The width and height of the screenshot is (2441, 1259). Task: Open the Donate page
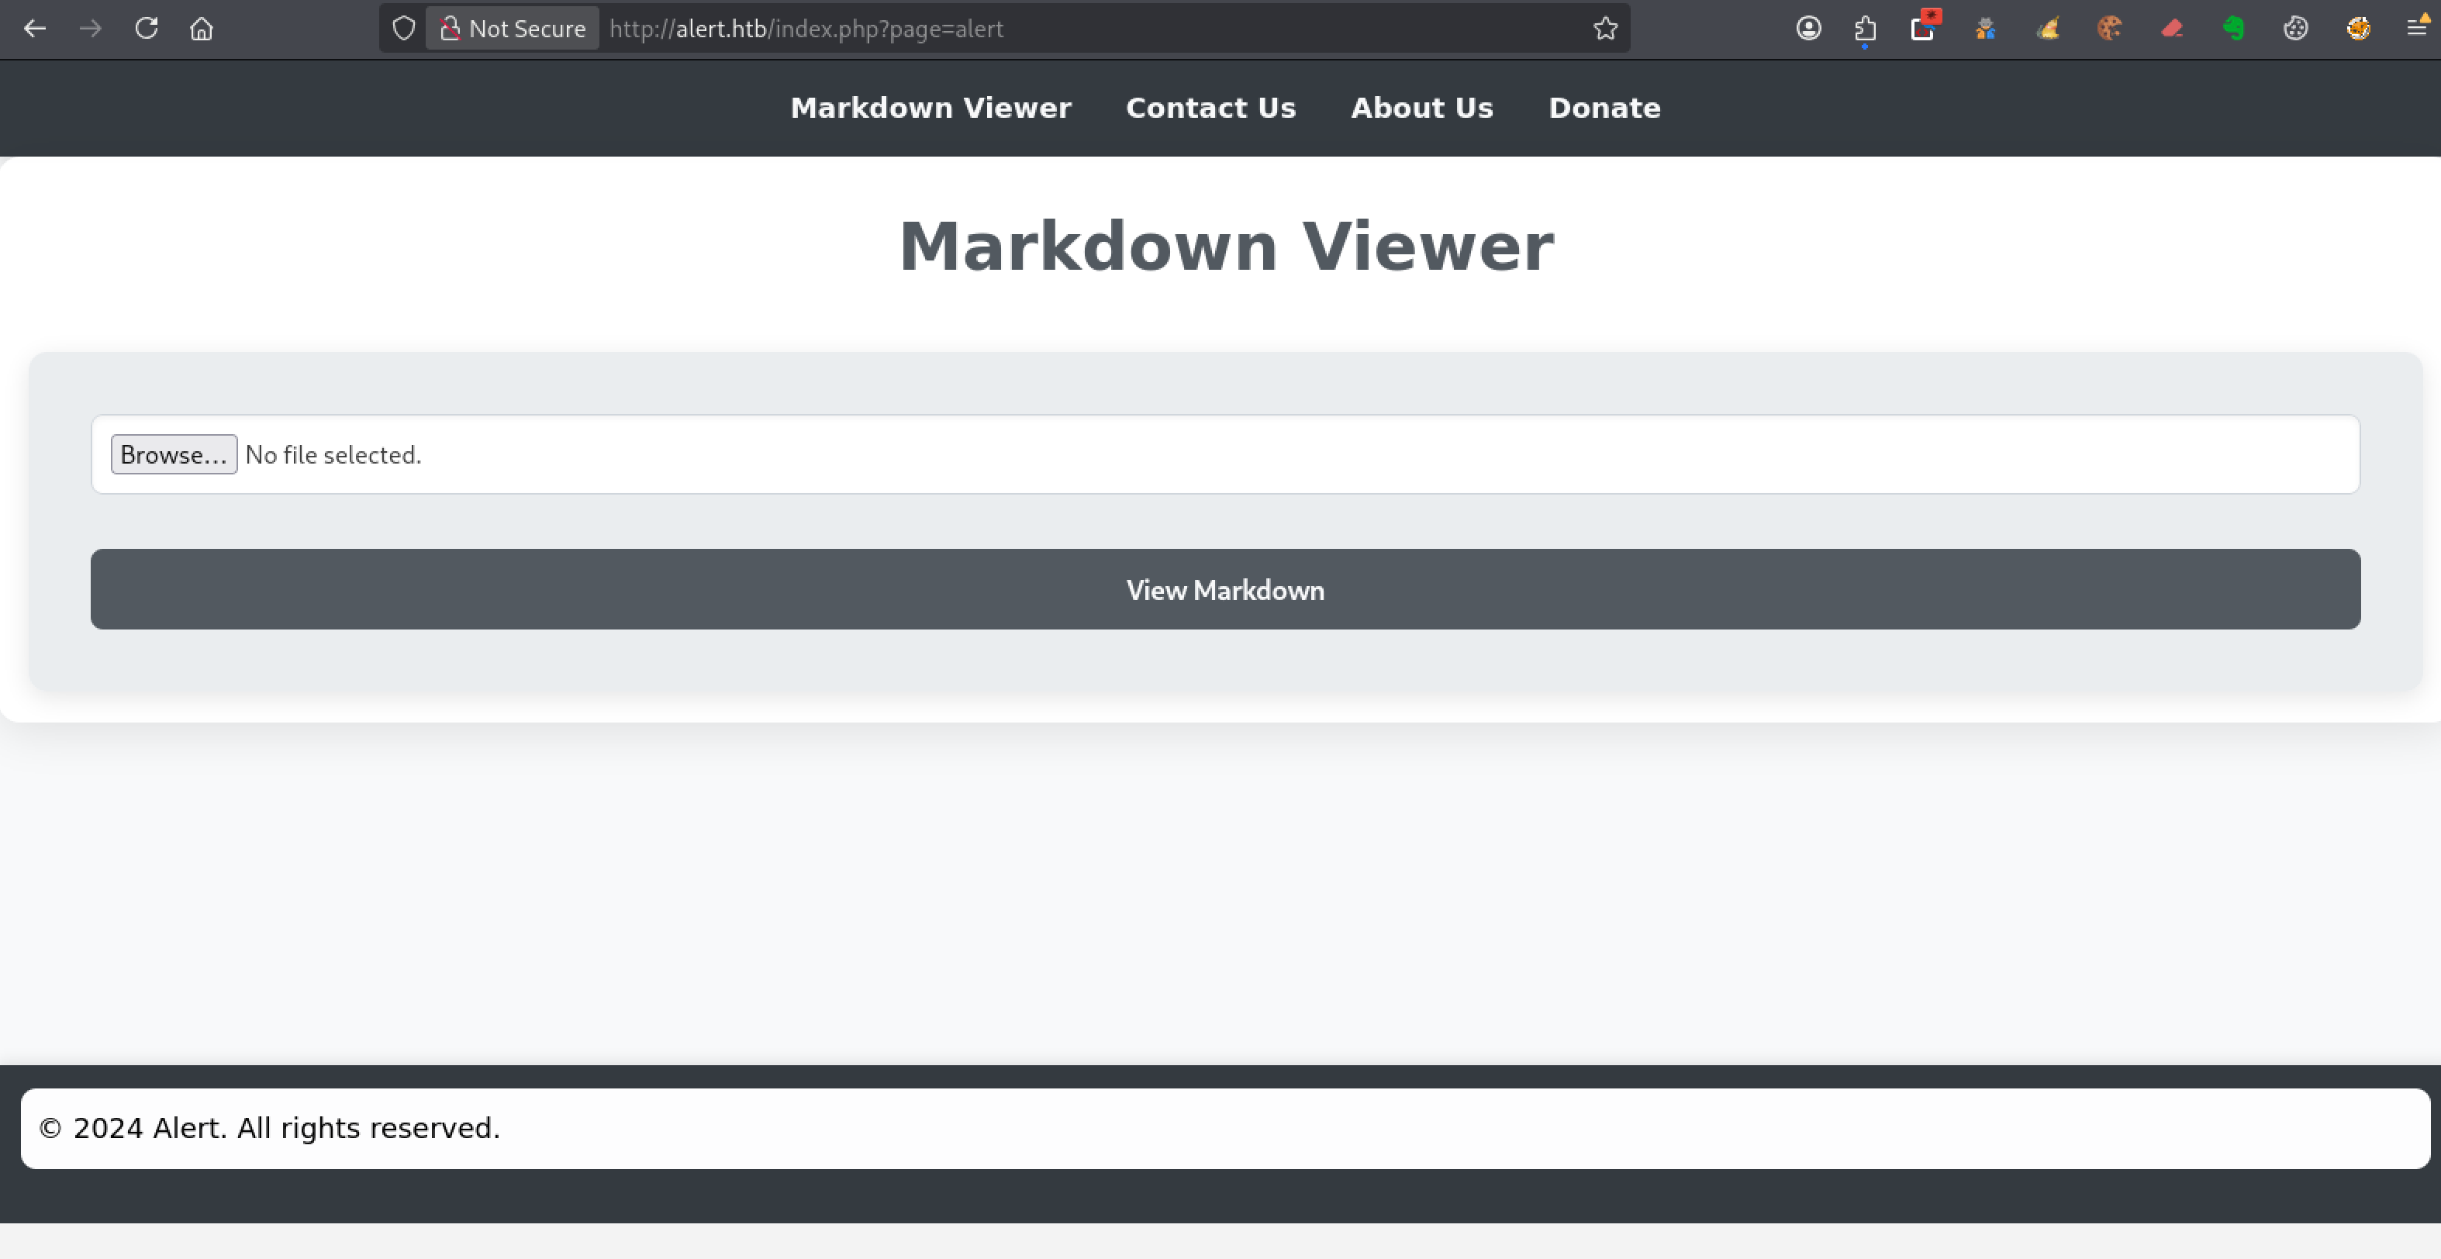pos(1604,107)
